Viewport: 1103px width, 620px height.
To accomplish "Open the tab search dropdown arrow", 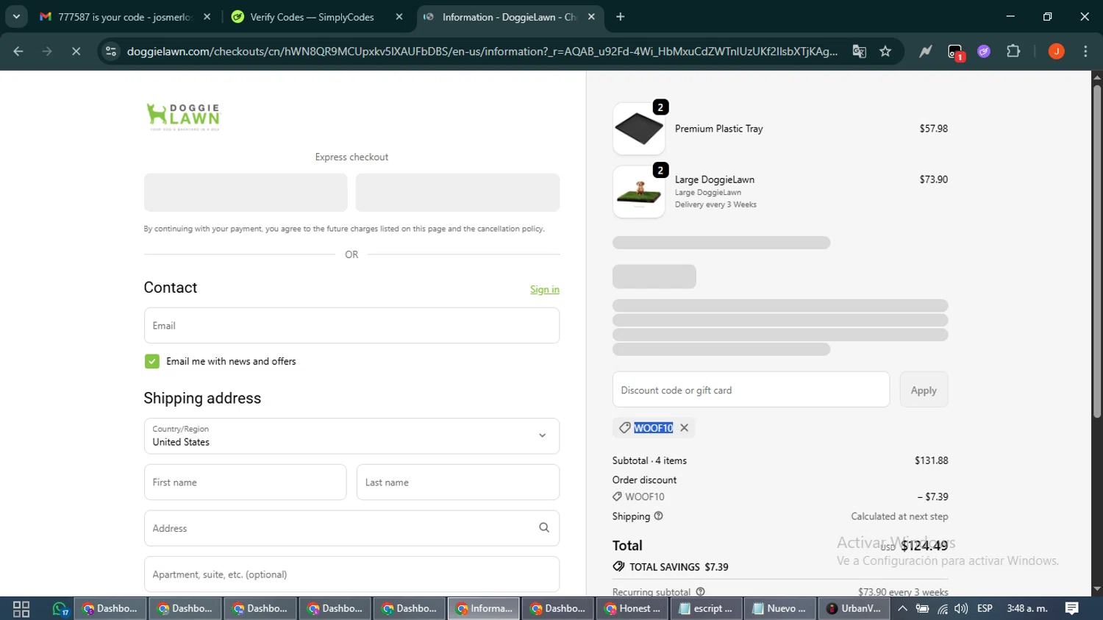I will click(x=16, y=16).
